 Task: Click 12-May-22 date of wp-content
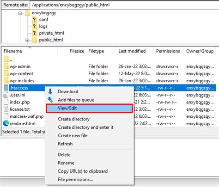pyautogui.click(x=134, y=73)
